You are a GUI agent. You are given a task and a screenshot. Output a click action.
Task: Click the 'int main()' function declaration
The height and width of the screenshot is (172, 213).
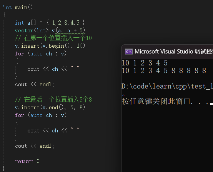(x=18, y=7)
